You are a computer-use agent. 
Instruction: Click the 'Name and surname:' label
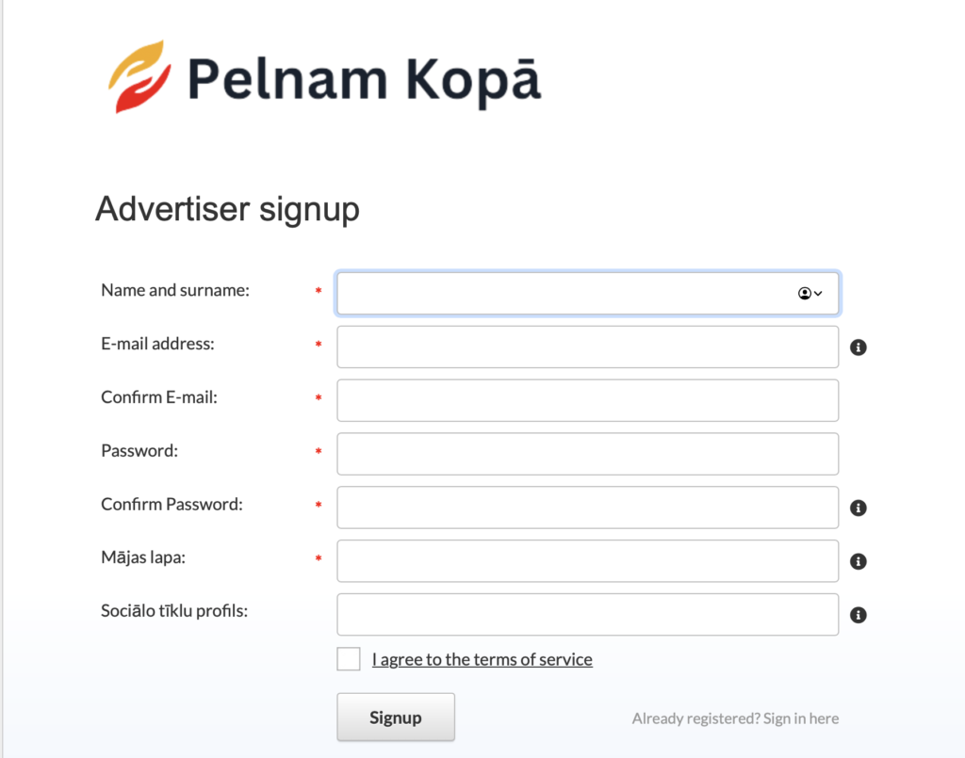[175, 291]
